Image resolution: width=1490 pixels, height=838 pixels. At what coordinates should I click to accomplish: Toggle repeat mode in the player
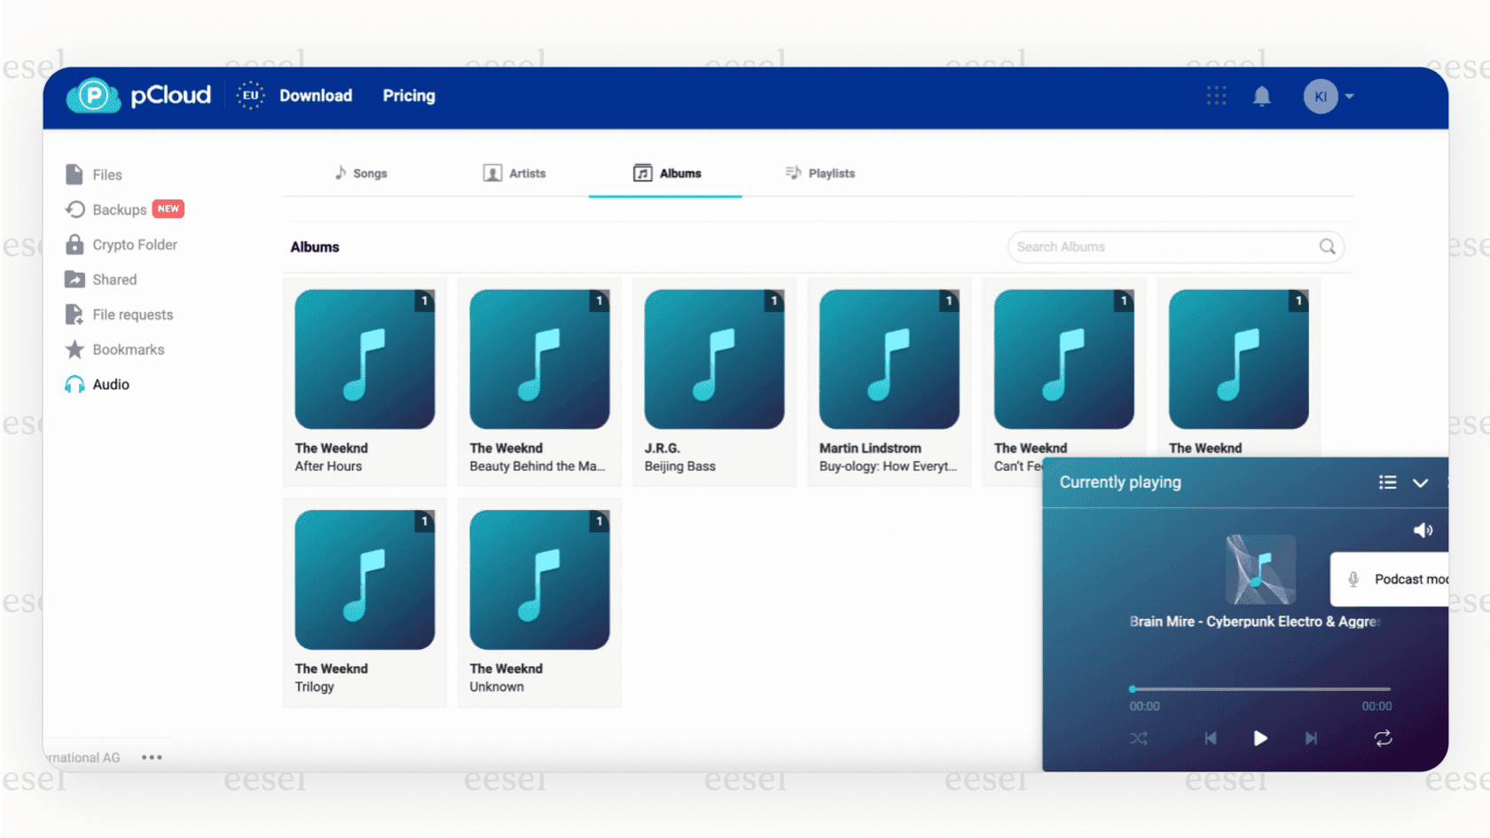(1383, 738)
